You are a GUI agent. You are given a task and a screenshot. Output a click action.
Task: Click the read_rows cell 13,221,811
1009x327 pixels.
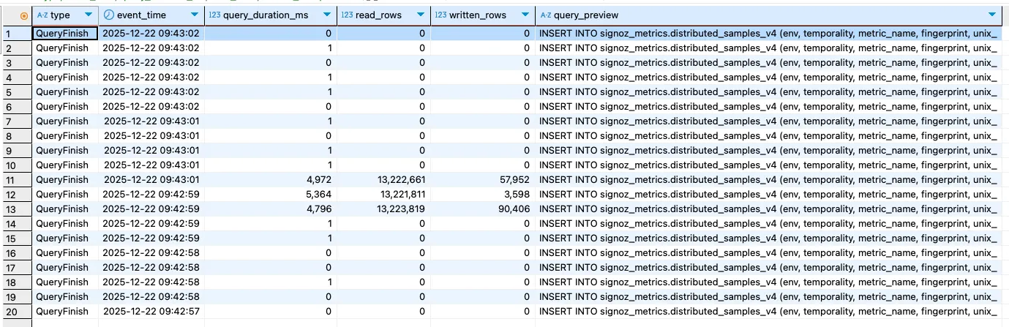[x=383, y=194]
